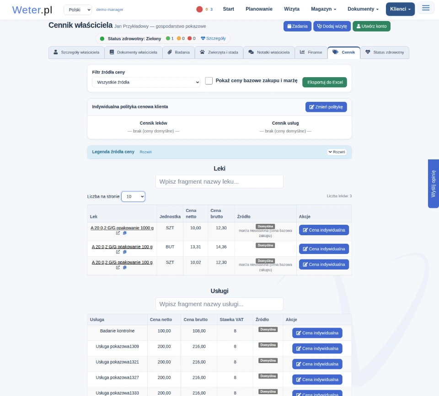Screen dimensions: 439x396
Task: Switch to the Finanse tab
Action: pos(311,52)
